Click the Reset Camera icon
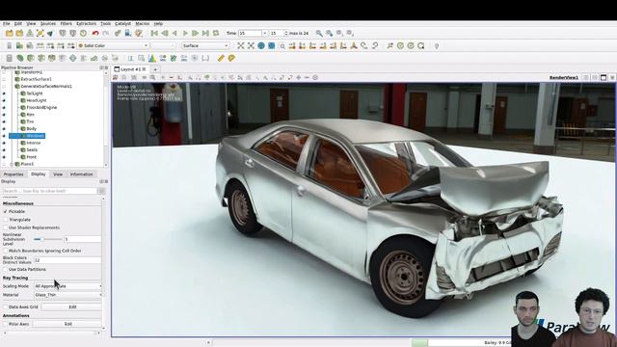Viewport: 617px width, 347px height. tap(240, 46)
